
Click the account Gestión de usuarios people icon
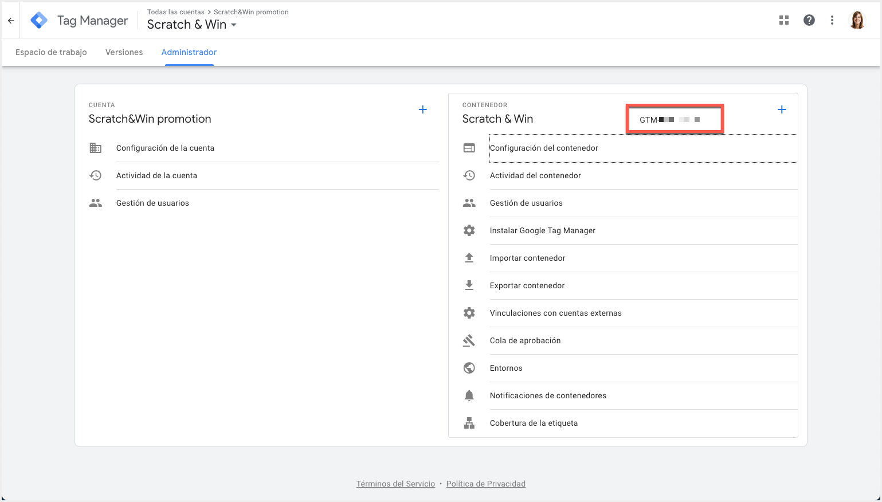tap(96, 203)
